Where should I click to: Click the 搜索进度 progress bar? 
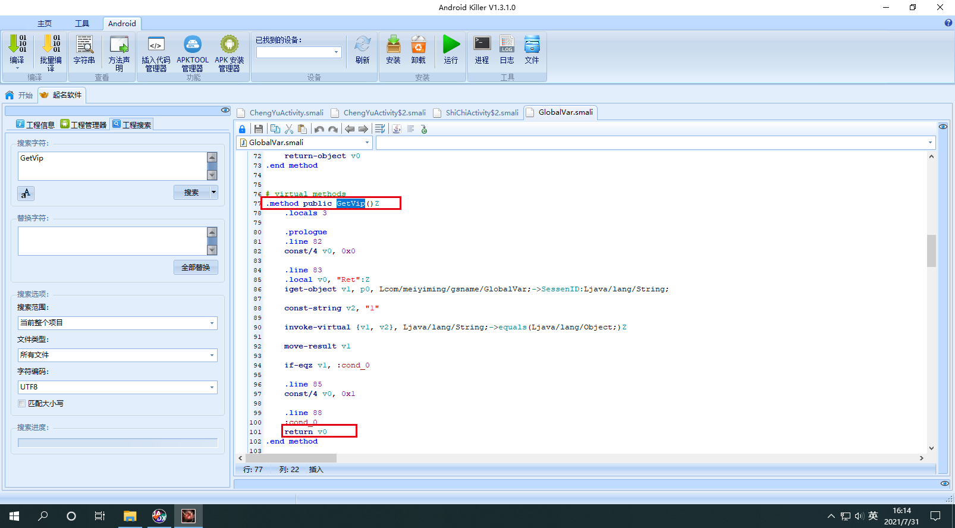118,443
